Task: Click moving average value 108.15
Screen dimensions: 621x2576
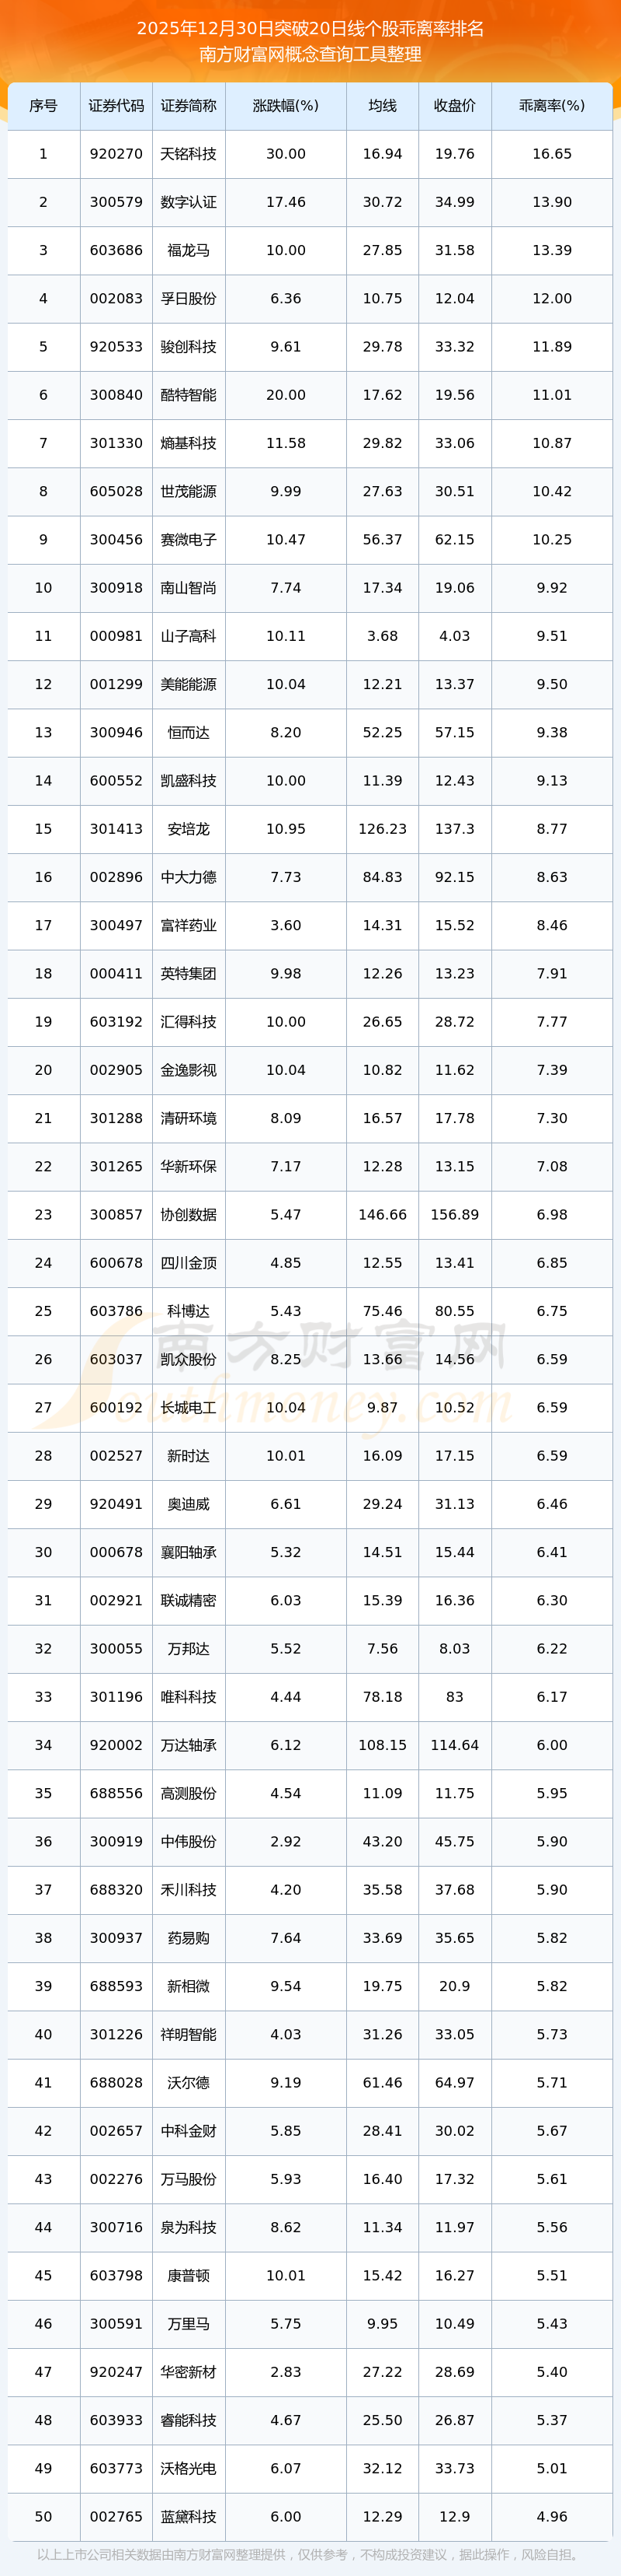Action: coord(383,1745)
